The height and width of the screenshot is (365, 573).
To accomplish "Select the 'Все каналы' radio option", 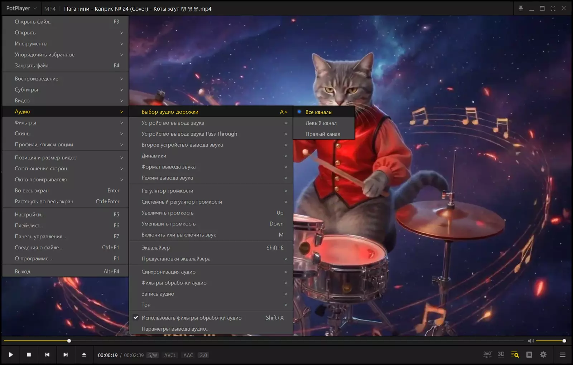I will coord(324,112).
